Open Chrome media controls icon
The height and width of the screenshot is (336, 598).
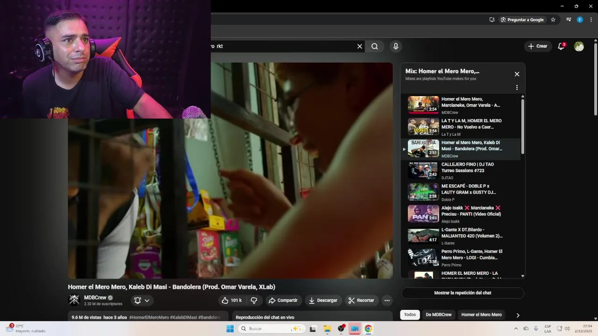(x=569, y=20)
